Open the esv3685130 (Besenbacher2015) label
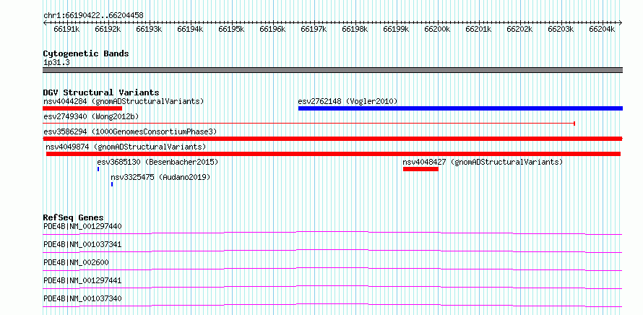The image size is (643, 315). (x=157, y=162)
